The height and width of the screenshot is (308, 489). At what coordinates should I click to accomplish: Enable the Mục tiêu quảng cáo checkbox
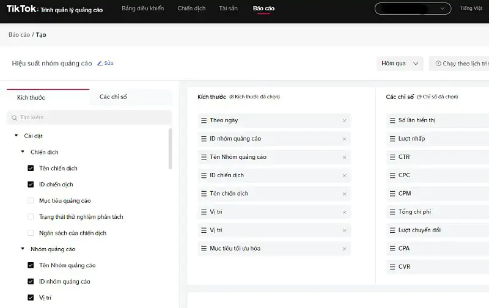[31, 200]
